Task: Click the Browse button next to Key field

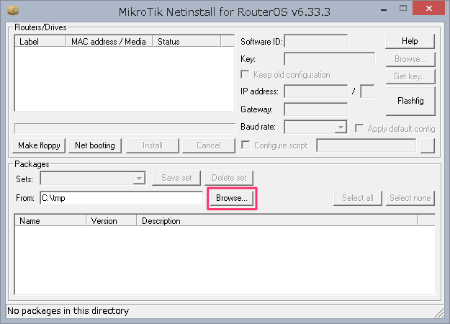Action: pos(410,59)
